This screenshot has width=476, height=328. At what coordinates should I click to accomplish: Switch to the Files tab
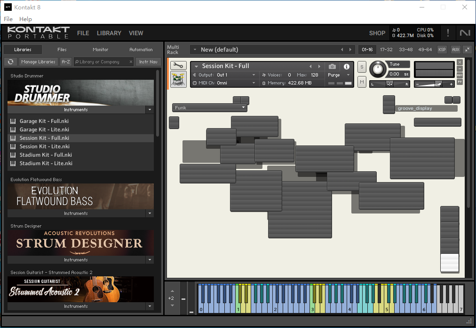pyautogui.click(x=62, y=49)
